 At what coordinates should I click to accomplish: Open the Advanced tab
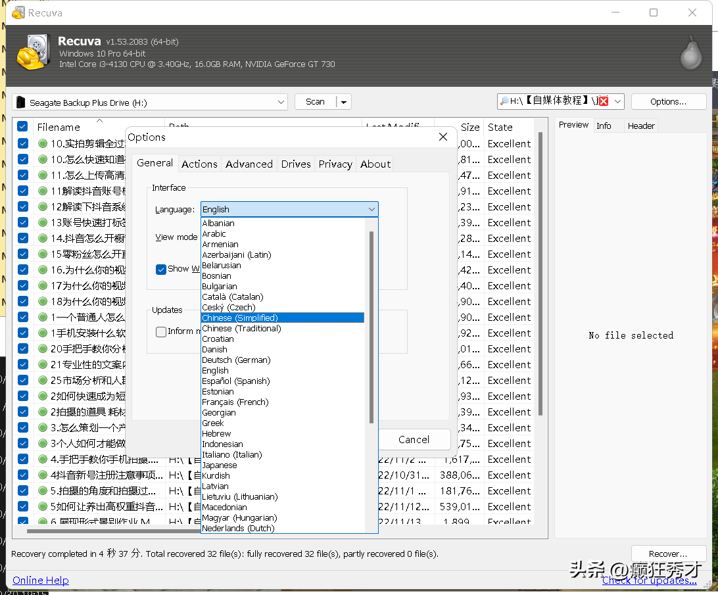click(249, 164)
